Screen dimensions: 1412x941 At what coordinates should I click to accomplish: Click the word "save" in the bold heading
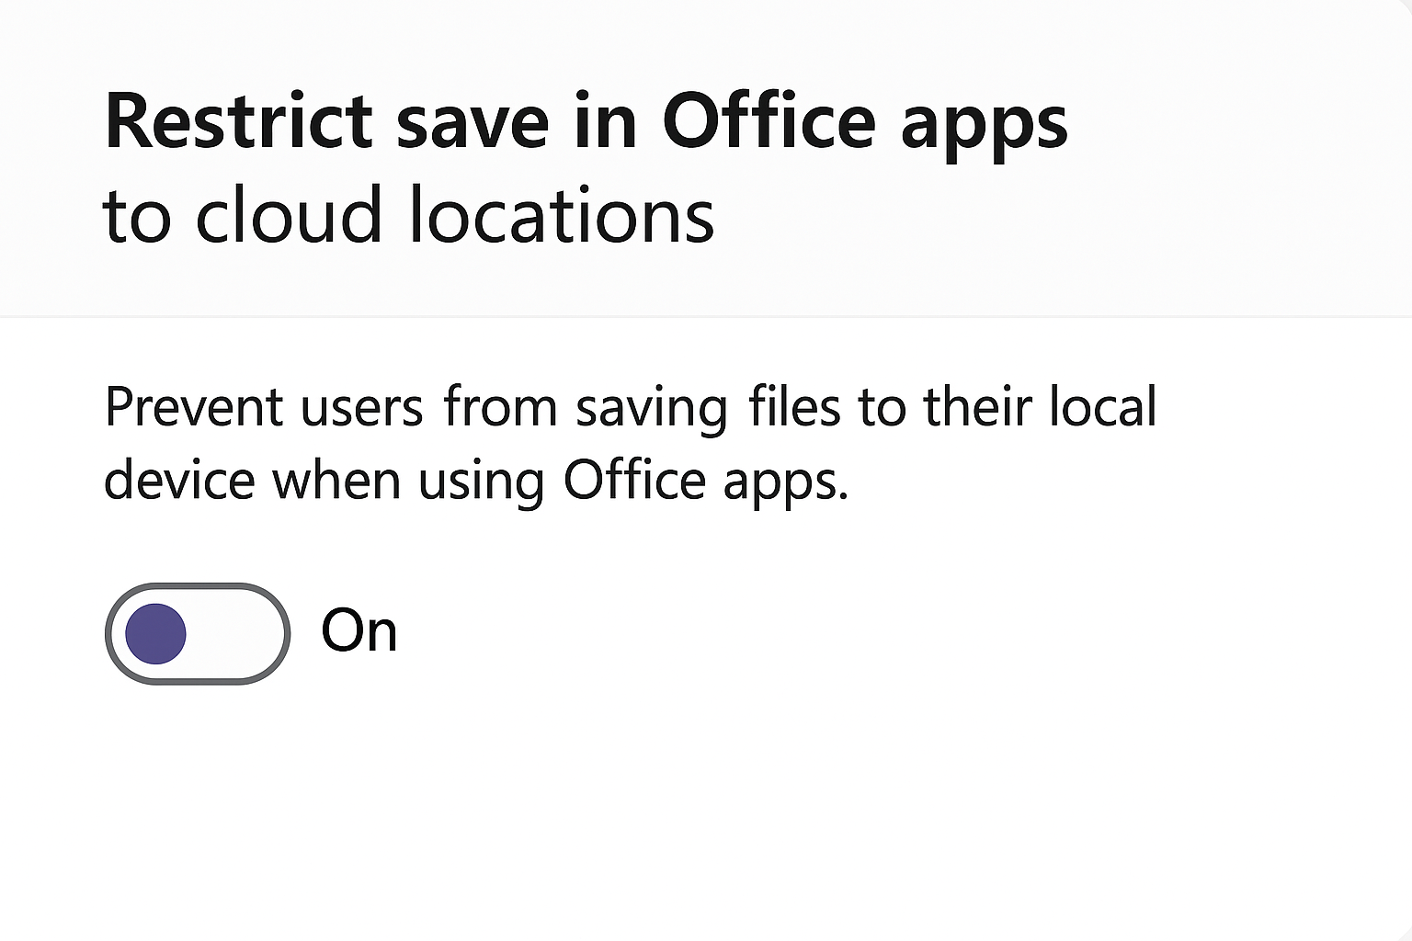coord(473,122)
